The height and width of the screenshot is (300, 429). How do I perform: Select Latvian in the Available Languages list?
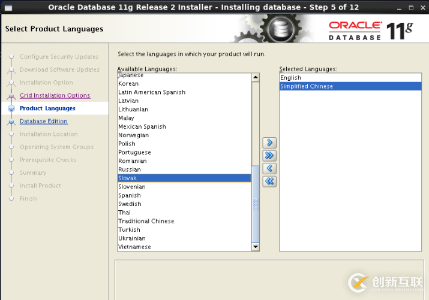tap(184, 101)
